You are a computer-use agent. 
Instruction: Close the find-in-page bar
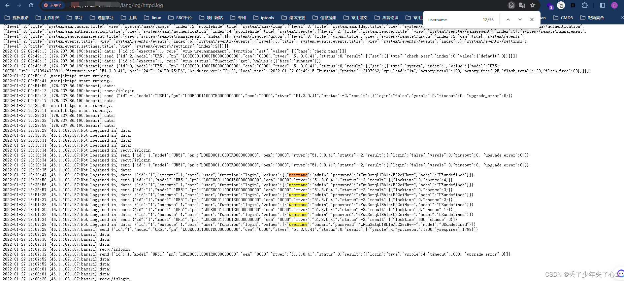(x=532, y=19)
